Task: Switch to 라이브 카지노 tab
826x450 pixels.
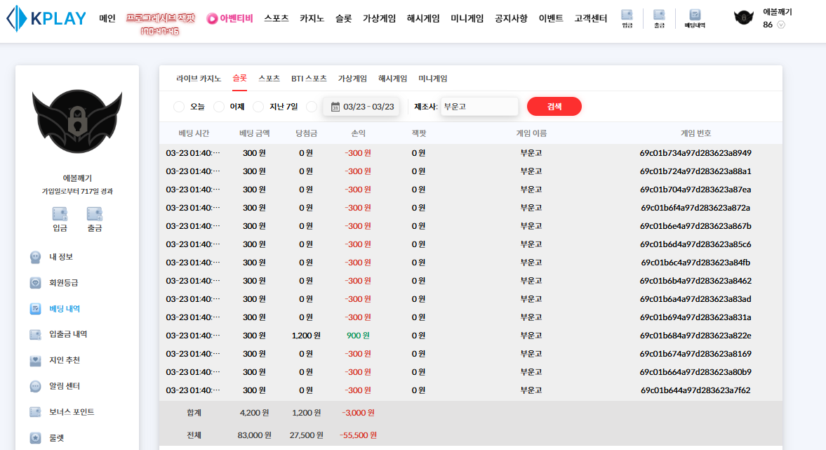Action: pyautogui.click(x=199, y=79)
